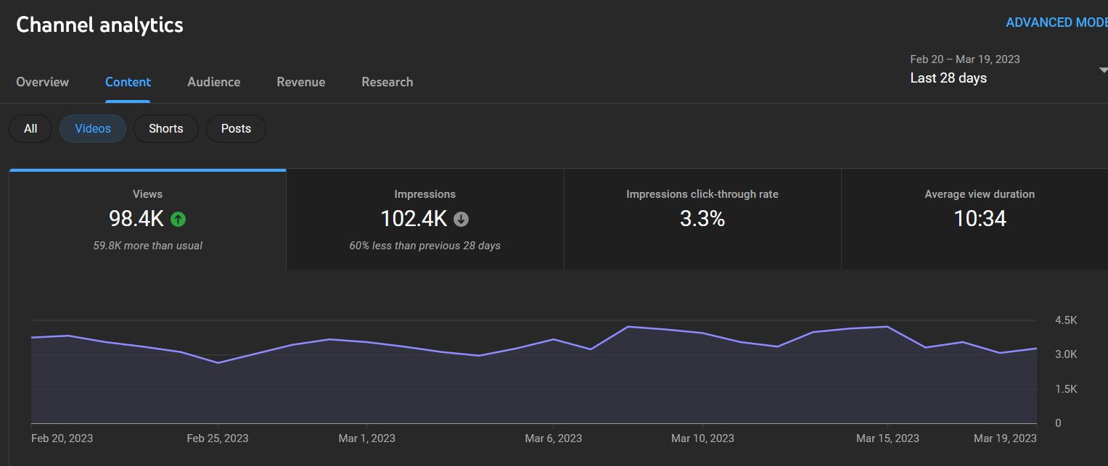Click the chart line peak at Mar 15, 2023
Image resolution: width=1108 pixels, height=466 pixels.
[887, 327]
